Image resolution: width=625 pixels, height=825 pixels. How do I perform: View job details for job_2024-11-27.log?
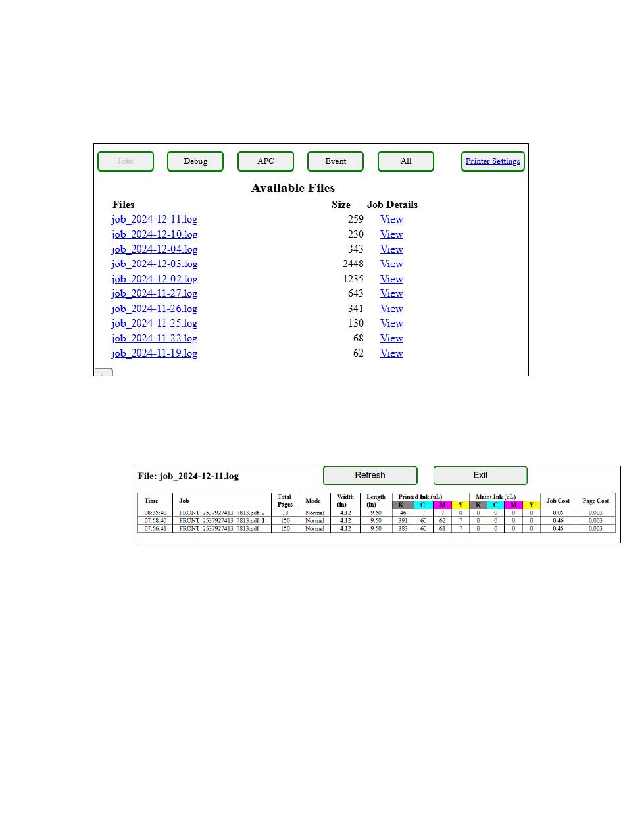[391, 293]
